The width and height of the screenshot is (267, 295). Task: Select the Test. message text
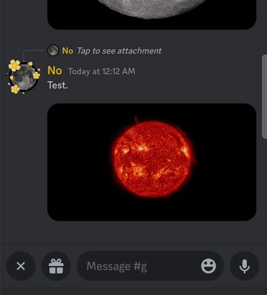point(57,85)
